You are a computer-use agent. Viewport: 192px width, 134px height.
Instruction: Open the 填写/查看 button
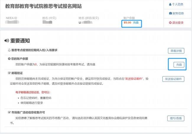176,119
